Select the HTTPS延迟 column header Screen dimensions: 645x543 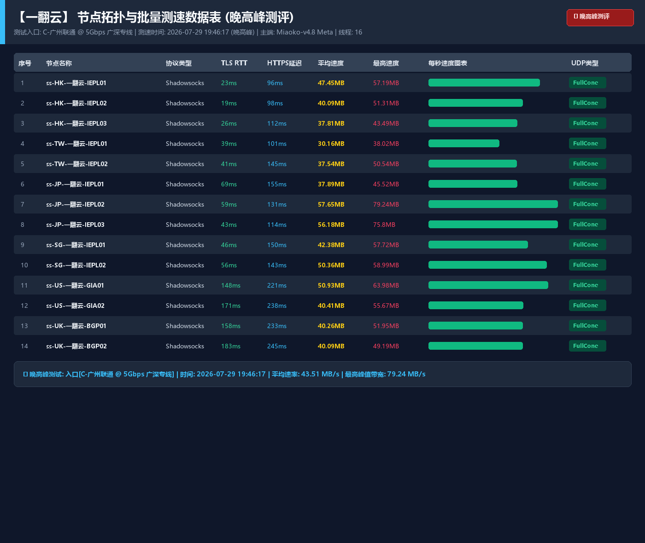(x=284, y=63)
